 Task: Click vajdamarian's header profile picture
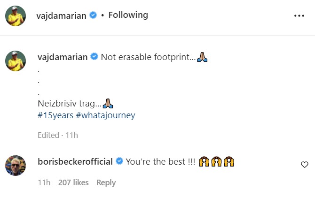tap(15, 16)
